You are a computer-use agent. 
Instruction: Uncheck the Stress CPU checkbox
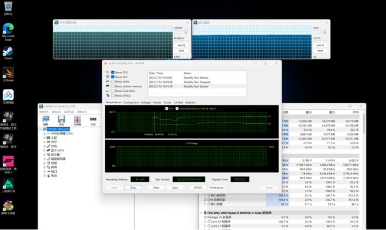[x=113, y=72]
